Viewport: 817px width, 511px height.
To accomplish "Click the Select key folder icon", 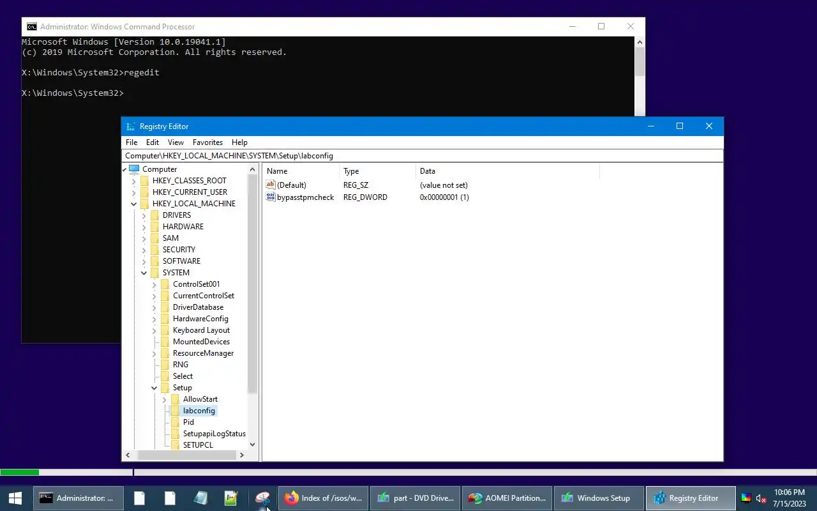I will 165,376.
